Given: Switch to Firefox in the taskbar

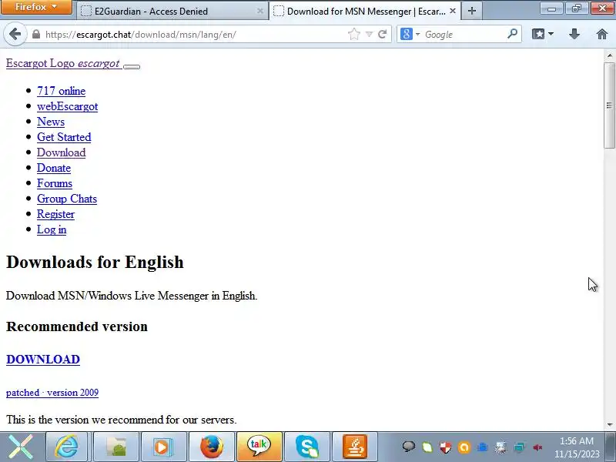Looking at the screenshot, I should [x=211, y=447].
